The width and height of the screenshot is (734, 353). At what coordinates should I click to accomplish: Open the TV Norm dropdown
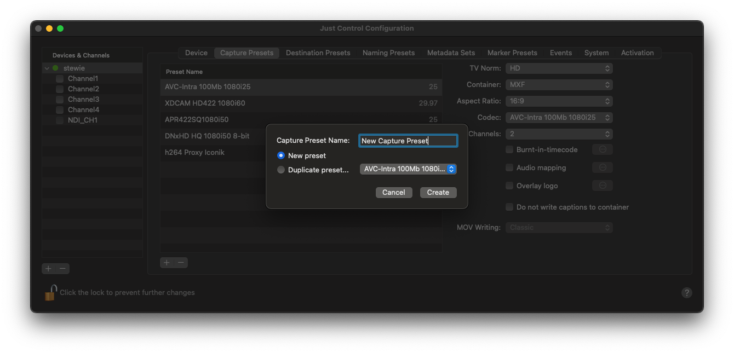coord(559,68)
